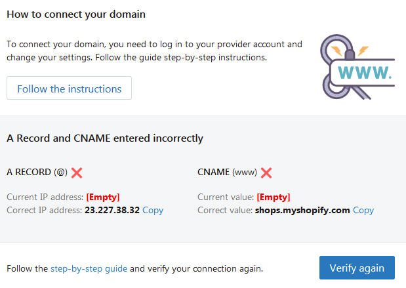
Task: Click the A RECORD (@) label
Action: tap(37, 173)
